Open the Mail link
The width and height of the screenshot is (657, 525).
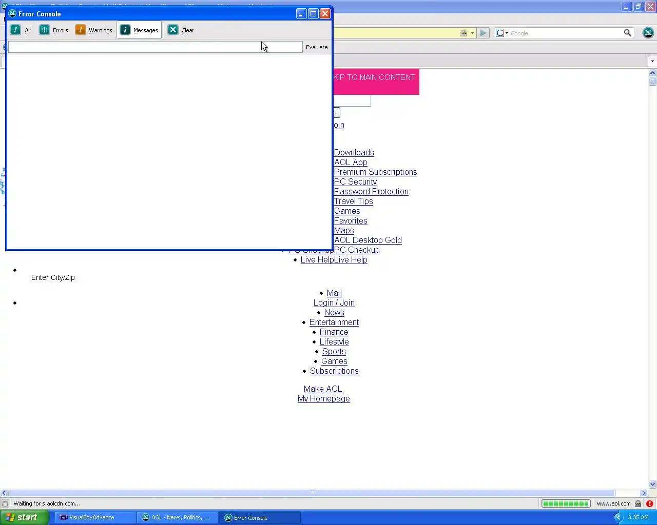coord(334,293)
